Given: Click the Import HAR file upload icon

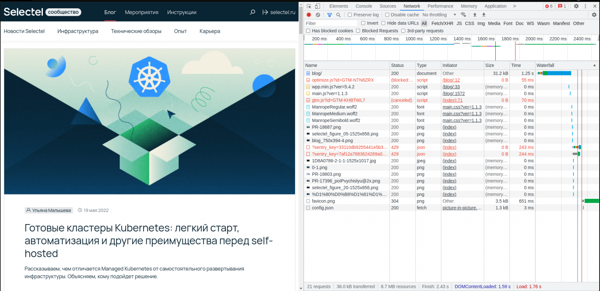Looking at the screenshot, I should pyautogui.click(x=474, y=15).
